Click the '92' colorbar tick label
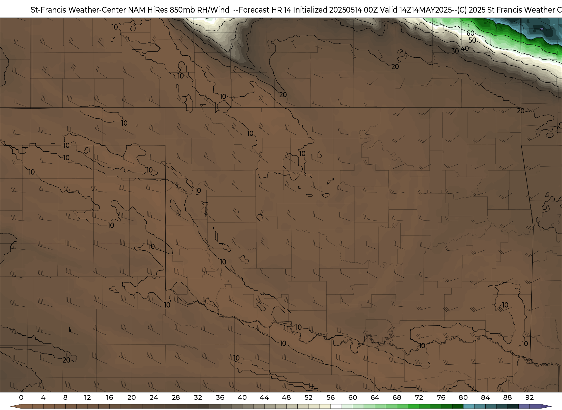 coord(530,397)
